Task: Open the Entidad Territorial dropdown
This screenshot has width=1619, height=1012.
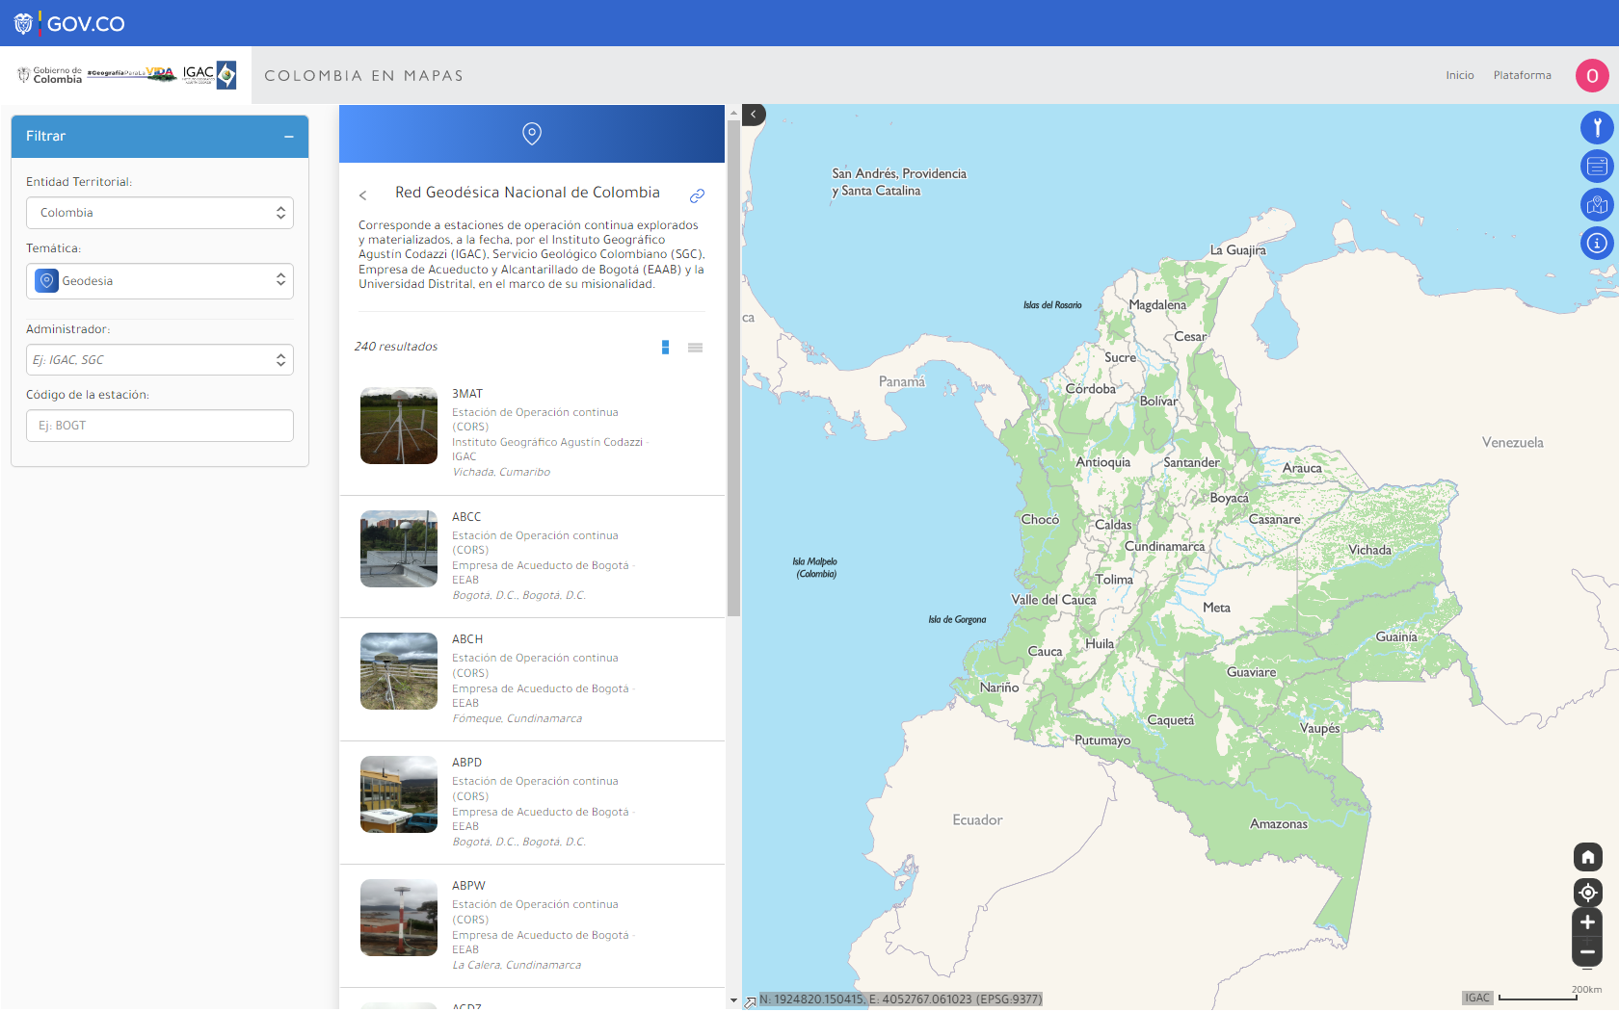Action: [x=160, y=213]
